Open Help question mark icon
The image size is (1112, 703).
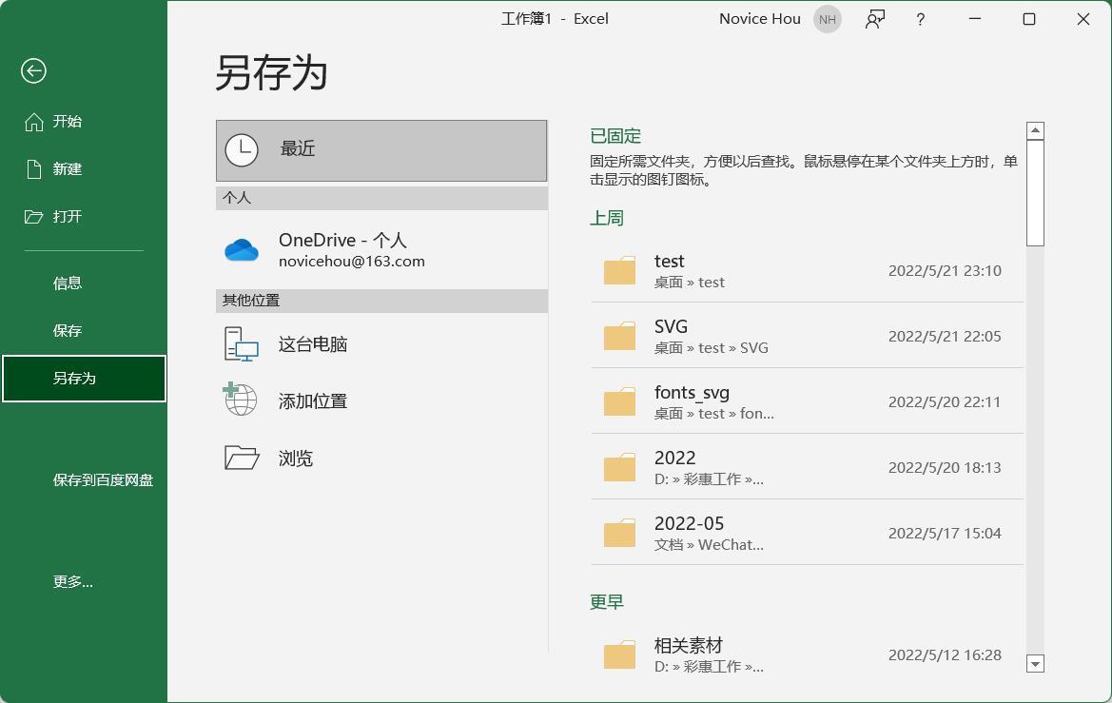tap(920, 19)
